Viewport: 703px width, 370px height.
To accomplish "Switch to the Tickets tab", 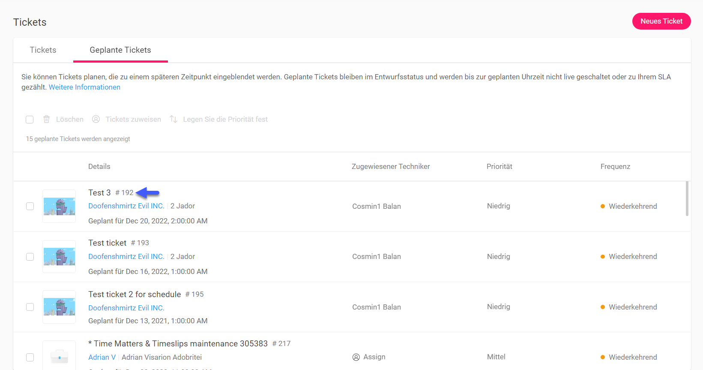I will click(43, 50).
